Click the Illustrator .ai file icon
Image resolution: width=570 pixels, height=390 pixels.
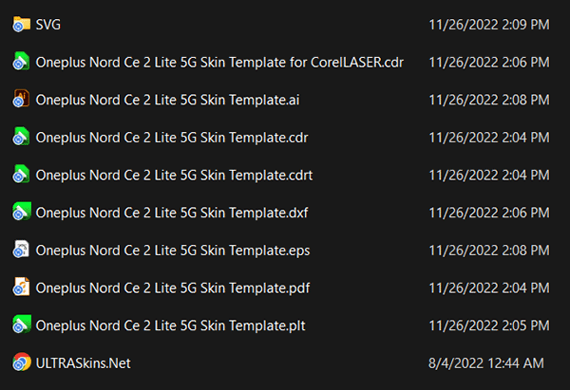click(21, 100)
